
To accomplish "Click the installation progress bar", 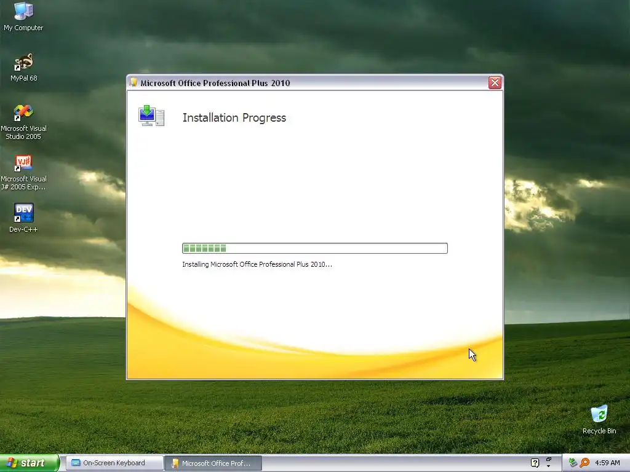I will click(314, 248).
